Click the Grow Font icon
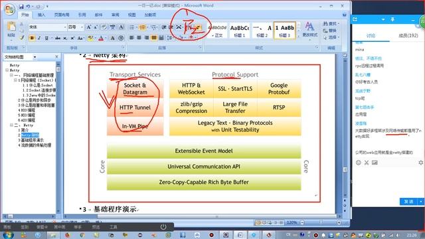This screenshot has height=239, width=425. click(x=88, y=27)
